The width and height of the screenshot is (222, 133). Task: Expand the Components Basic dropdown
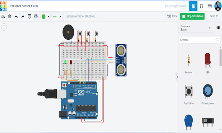click(196, 28)
